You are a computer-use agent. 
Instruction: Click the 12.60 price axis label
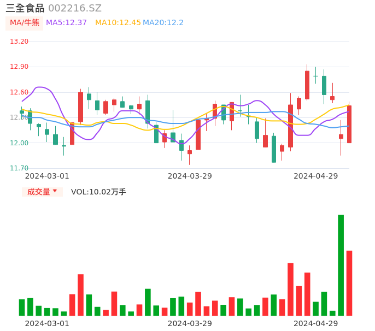click(20, 92)
